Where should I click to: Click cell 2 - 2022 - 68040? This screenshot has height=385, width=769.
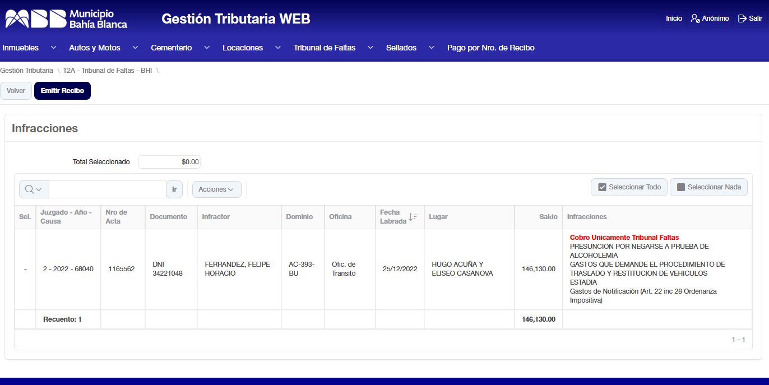[x=68, y=269]
